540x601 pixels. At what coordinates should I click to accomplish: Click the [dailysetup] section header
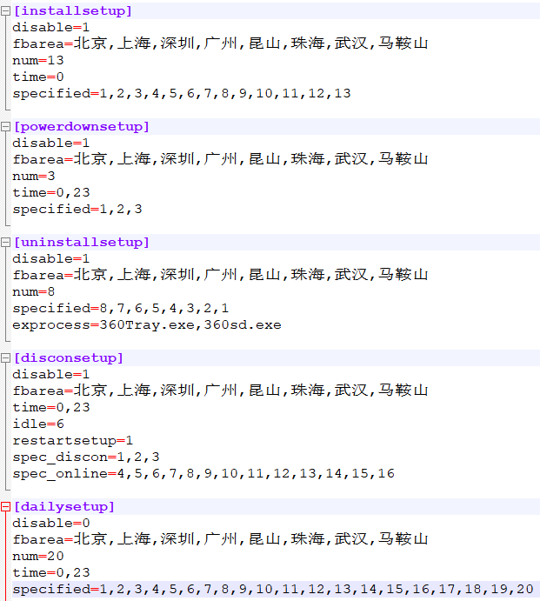pyautogui.click(x=64, y=507)
